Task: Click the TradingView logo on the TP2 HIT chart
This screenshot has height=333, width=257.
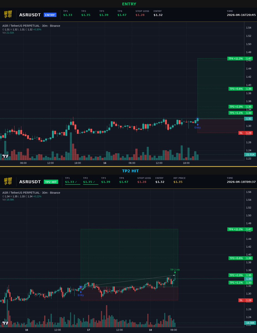Action: (x=5, y=323)
